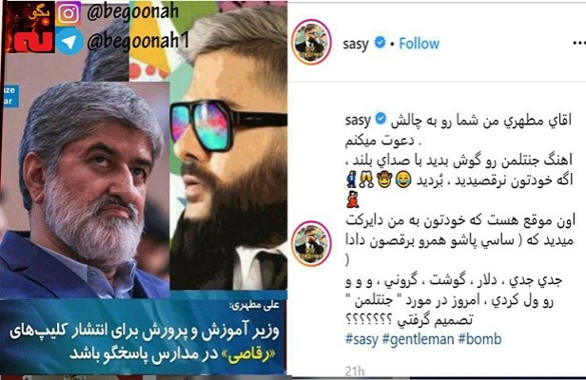Click the Telegram logo icon near @begoonah1
The width and height of the screenshot is (586, 380).
pyautogui.click(x=69, y=42)
